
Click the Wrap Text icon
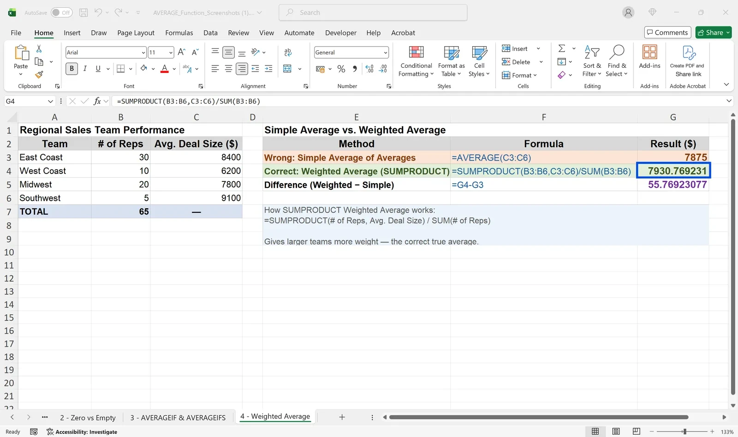[x=288, y=52]
